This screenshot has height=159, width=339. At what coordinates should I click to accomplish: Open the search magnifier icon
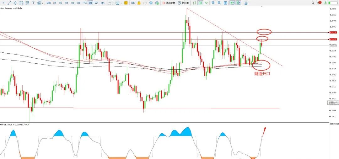click(x=313, y=3)
